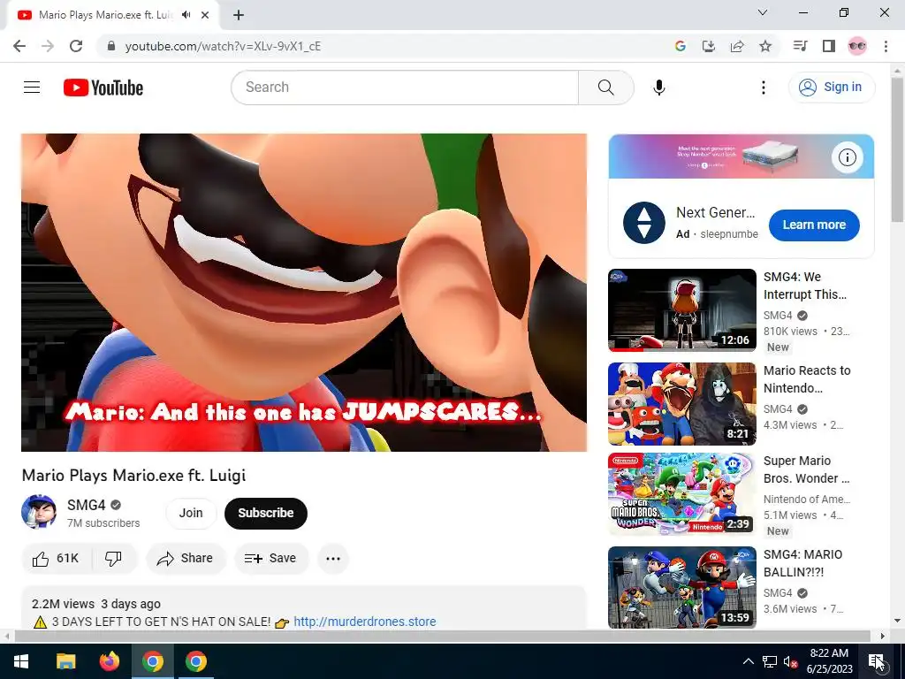The height and width of the screenshot is (679, 905).
Task: Share this page from the address bar
Action: [x=737, y=46]
